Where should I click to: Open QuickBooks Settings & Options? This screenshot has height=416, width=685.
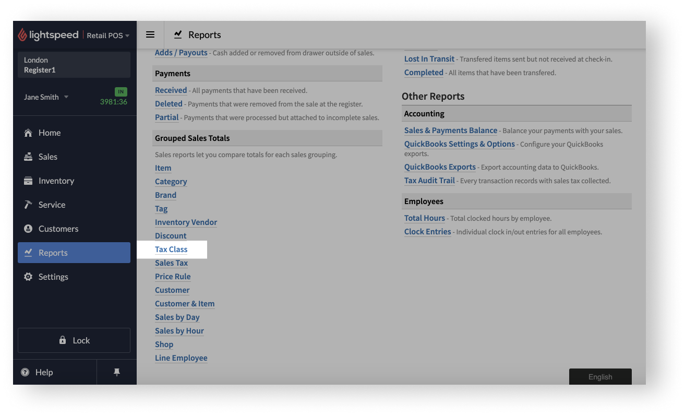[x=460, y=144]
